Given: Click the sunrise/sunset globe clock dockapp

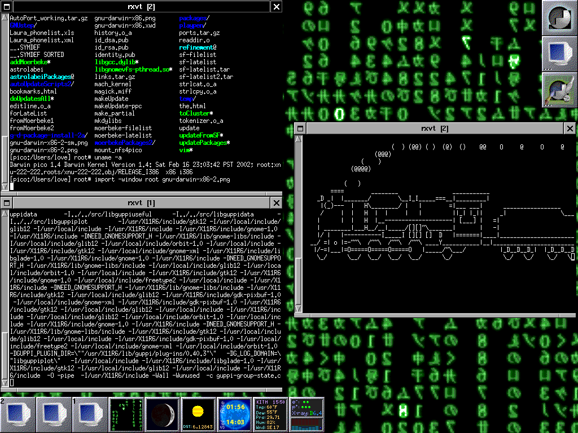Looking at the screenshot, I should (x=235, y=415).
